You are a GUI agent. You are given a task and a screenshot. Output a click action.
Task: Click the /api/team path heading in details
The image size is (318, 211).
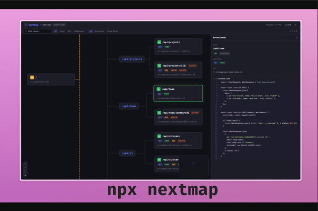pyautogui.click(x=219, y=49)
